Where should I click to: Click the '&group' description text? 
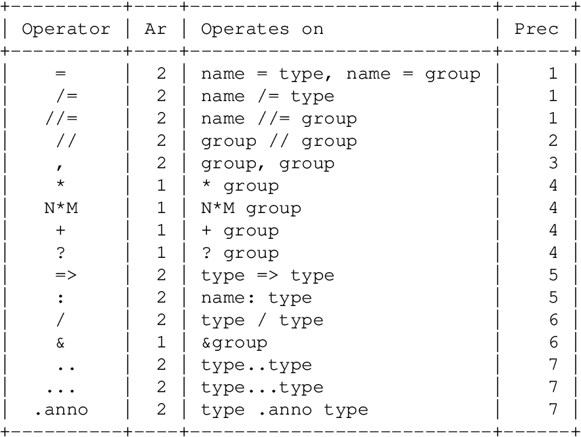coord(233,342)
